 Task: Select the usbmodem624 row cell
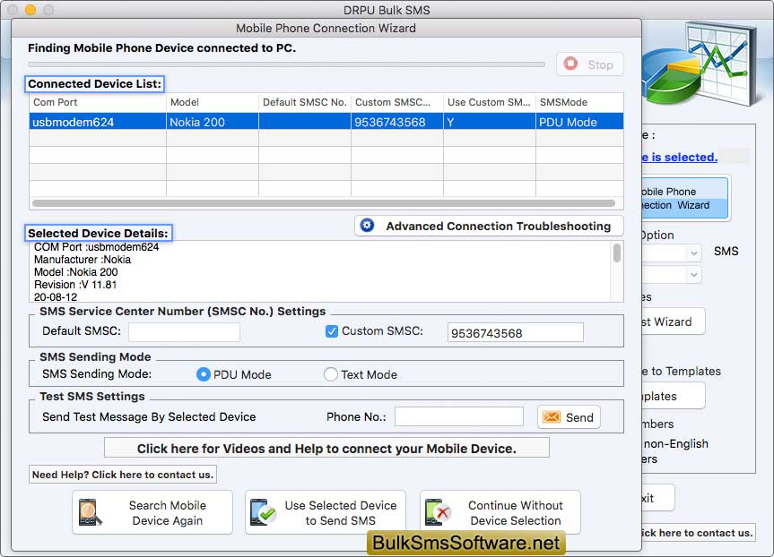click(x=97, y=122)
